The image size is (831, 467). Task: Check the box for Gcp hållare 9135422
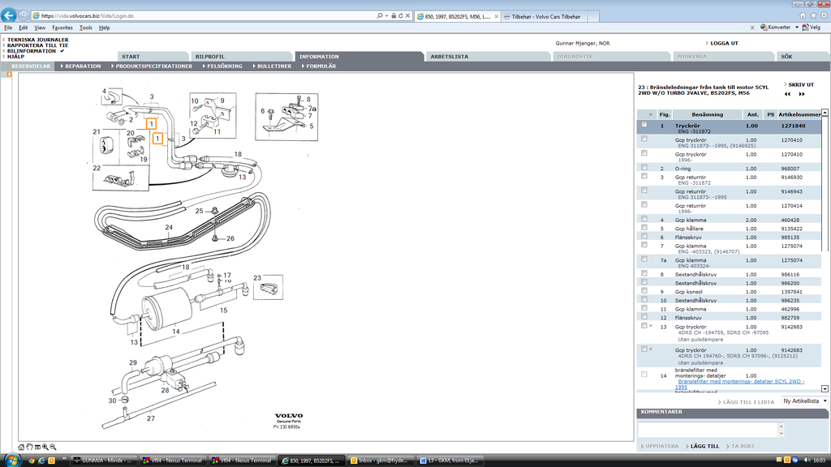pyautogui.click(x=644, y=228)
